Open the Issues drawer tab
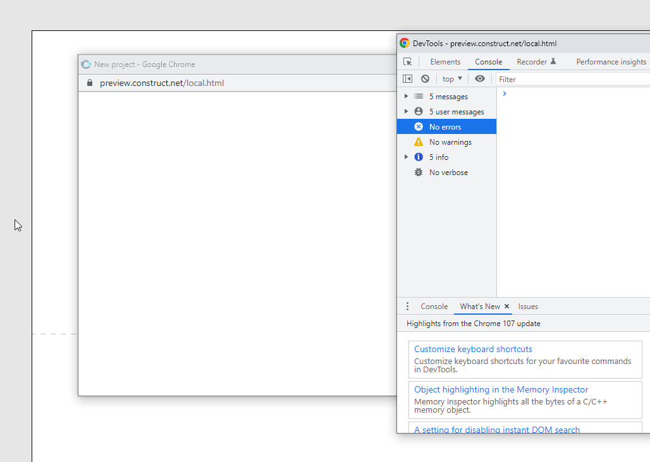The width and height of the screenshot is (650, 462). pyautogui.click(x=528, y=306)
